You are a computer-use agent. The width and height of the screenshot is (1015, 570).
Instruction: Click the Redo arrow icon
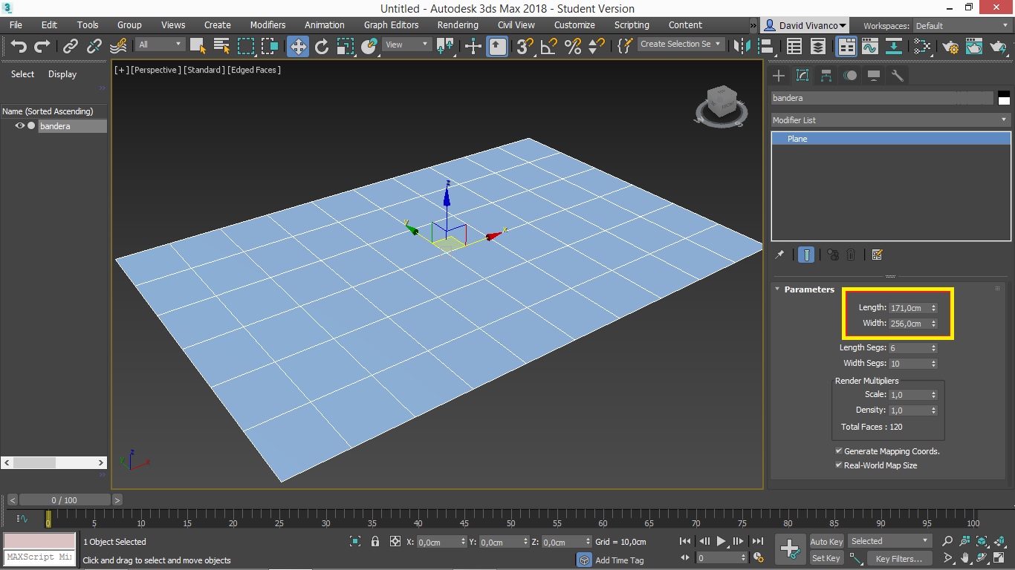(x=42, y=46)
